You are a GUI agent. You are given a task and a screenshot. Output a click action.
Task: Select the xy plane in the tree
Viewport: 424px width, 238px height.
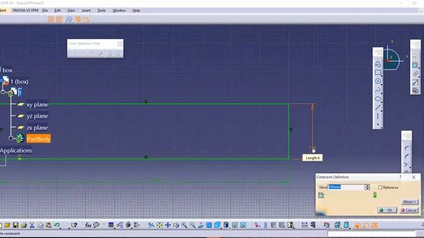[37, 104]
